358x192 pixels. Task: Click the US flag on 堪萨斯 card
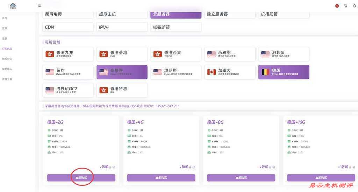click(158, 72)
